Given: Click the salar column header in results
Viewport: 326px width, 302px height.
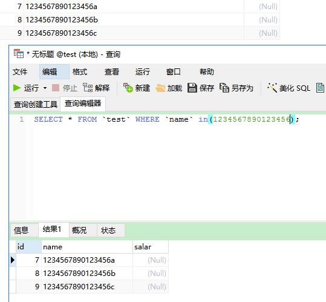Looking at the screenshot, I should 151,247.
